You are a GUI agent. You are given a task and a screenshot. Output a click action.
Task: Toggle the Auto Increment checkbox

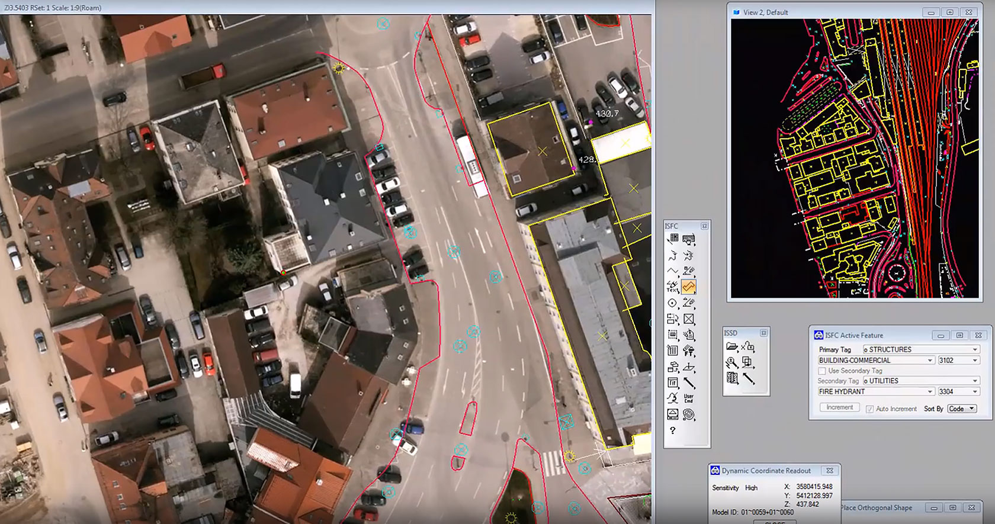869,409
